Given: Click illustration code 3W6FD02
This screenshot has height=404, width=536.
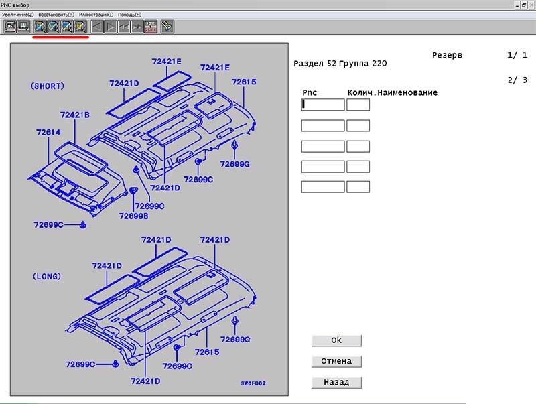Looking at the screenshot, I should click(x=253, y=383).
